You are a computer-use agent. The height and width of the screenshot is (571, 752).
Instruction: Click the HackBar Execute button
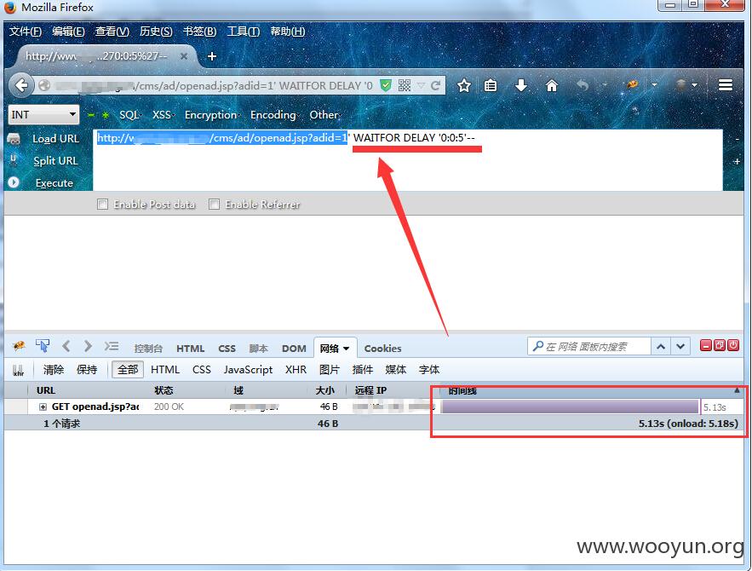coord(55,183)
